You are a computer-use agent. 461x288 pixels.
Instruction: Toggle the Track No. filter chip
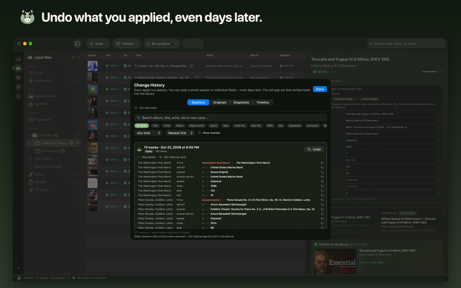(240, 126)
